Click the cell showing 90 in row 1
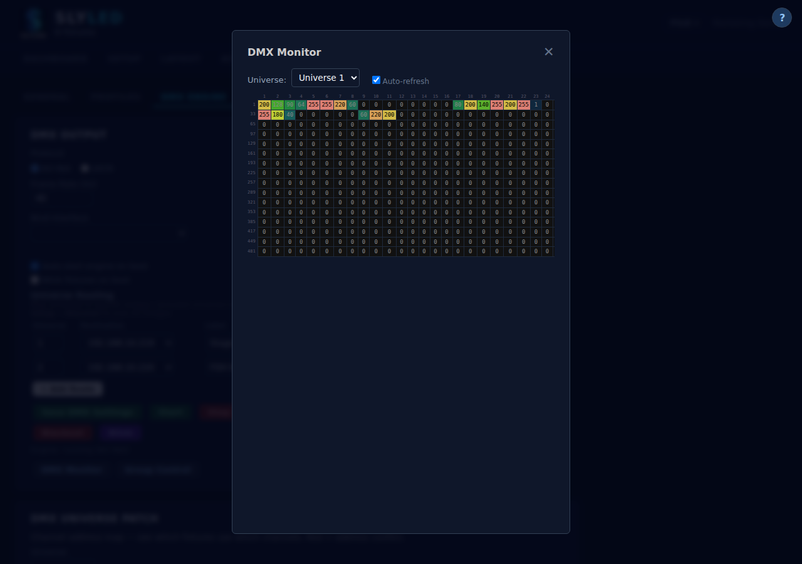Image resolution: width=802 pixels, height=564 pixels. click(289, 105)
